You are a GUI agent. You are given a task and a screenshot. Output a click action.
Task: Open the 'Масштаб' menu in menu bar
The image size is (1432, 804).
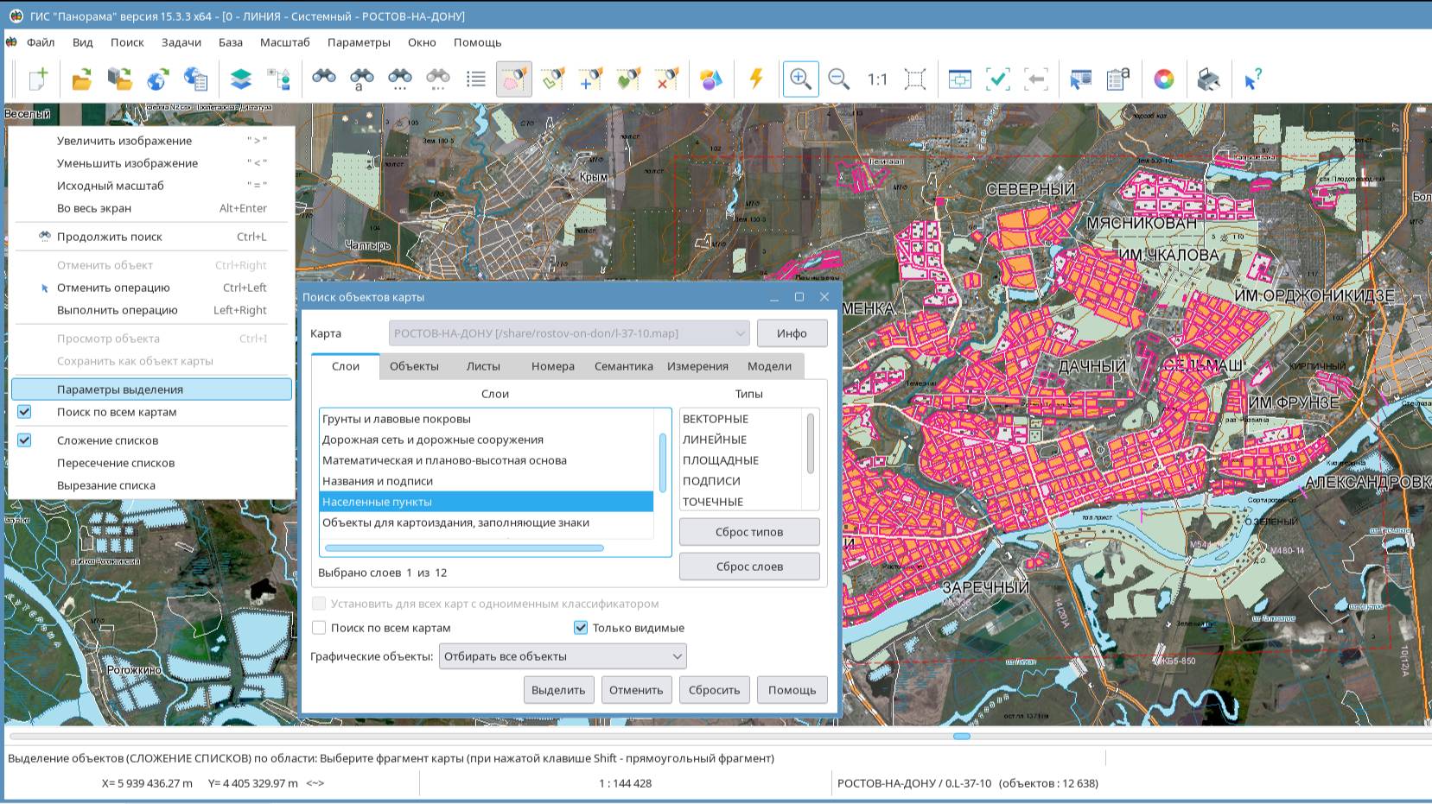coord(284,42)
